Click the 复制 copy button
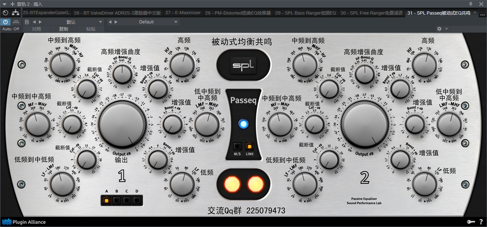Viewport: 487px width, 227px height. pyautogui.click(x=64, y=29)
